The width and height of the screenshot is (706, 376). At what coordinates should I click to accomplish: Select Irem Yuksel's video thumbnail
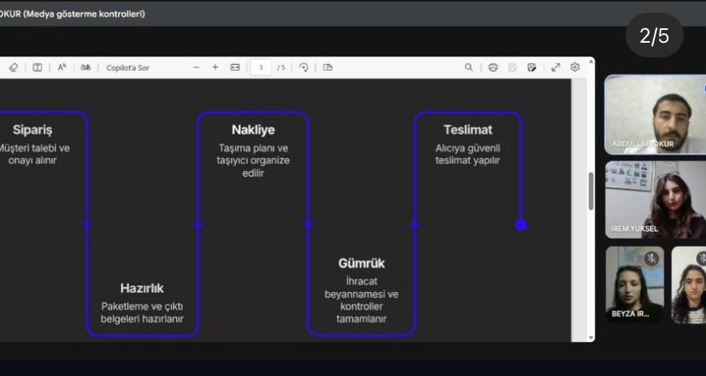655,200
